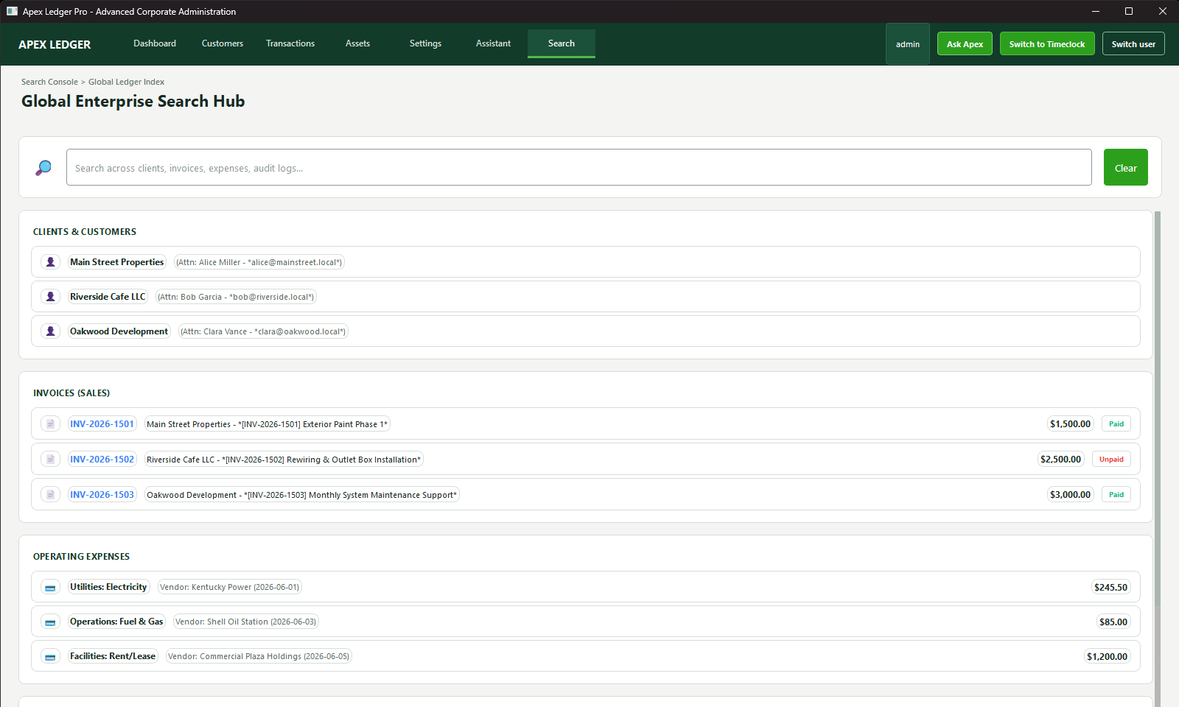The image size is (1179, 707).
Task: Click the $1,200.00 expense amount
Action: (x=1107, y=656)
